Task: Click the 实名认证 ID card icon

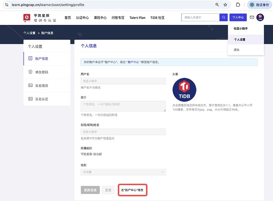Action: point(30,99)
